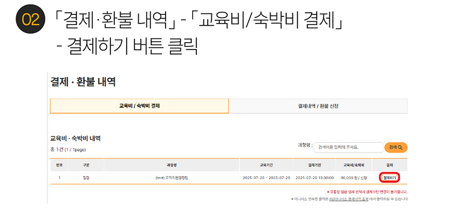Click the 결제 · 환불 내역 page title
This screenshot has width=459, height=208.
[x=83, y=82]
